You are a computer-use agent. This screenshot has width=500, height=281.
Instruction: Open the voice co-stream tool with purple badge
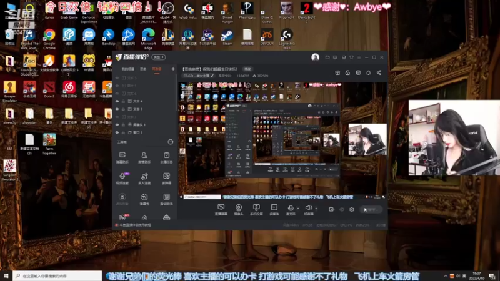pos(122,179)
